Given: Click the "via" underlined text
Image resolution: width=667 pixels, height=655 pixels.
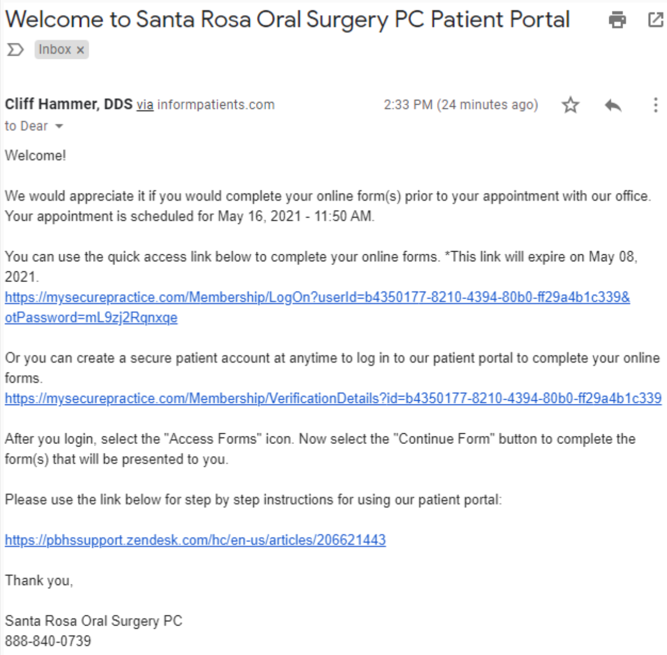Looking at the screenshot, I should 145,105.
